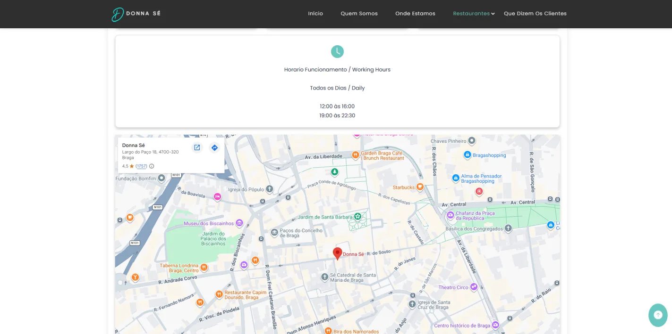Open the 1757 reviews link
The image size is (672, 334).
pos(142,166)
